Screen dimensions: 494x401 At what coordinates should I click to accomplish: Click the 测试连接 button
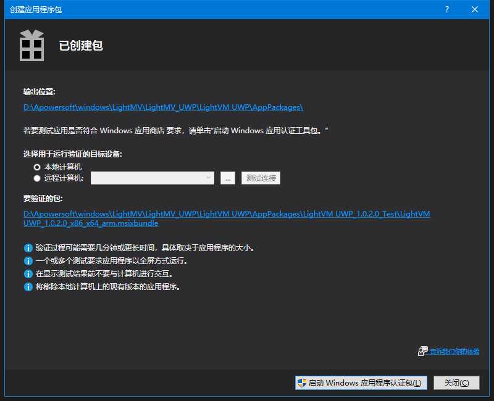(261, 178)
